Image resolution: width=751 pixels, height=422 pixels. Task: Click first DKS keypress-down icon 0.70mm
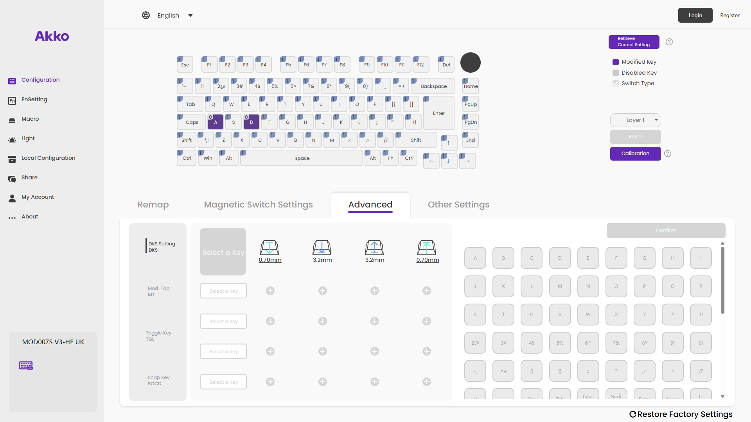pyautogui.click(x=269, y=248)
